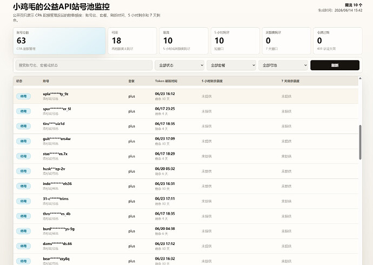The image size is (373, 265).
Task: Click the search account name input field
Action: (x=84, y=65)
